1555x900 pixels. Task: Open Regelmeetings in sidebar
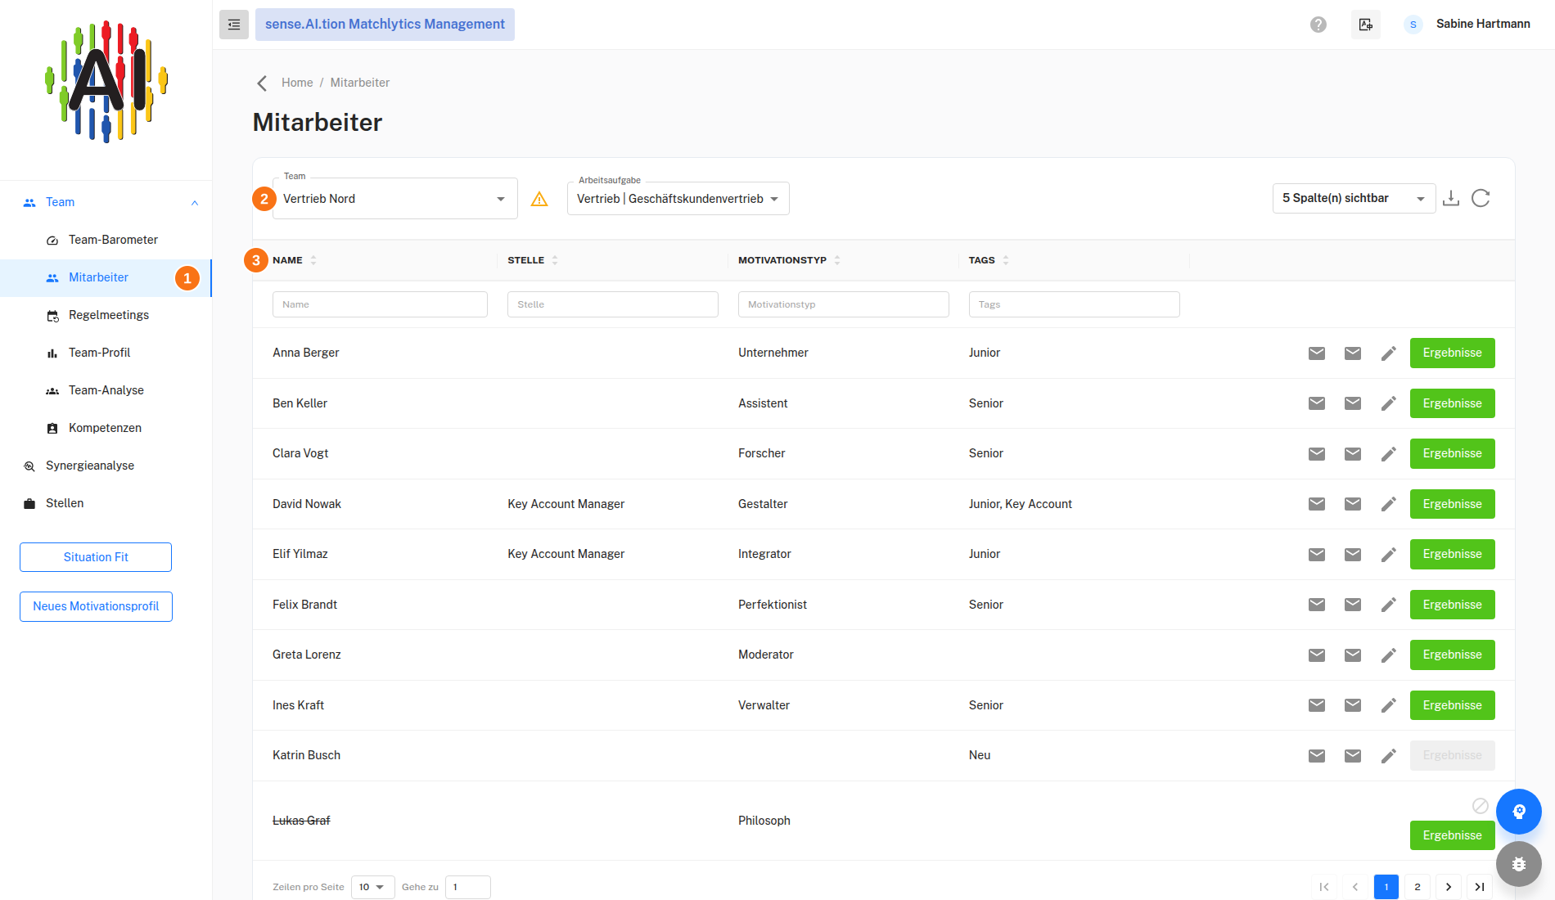point(109,315)
